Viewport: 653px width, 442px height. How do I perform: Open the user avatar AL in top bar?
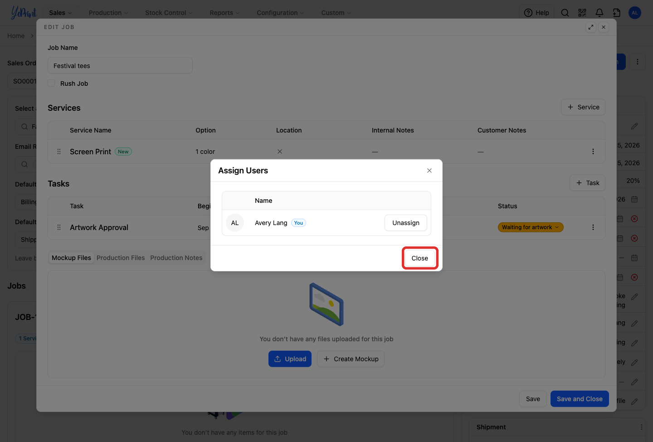[635, 13]
